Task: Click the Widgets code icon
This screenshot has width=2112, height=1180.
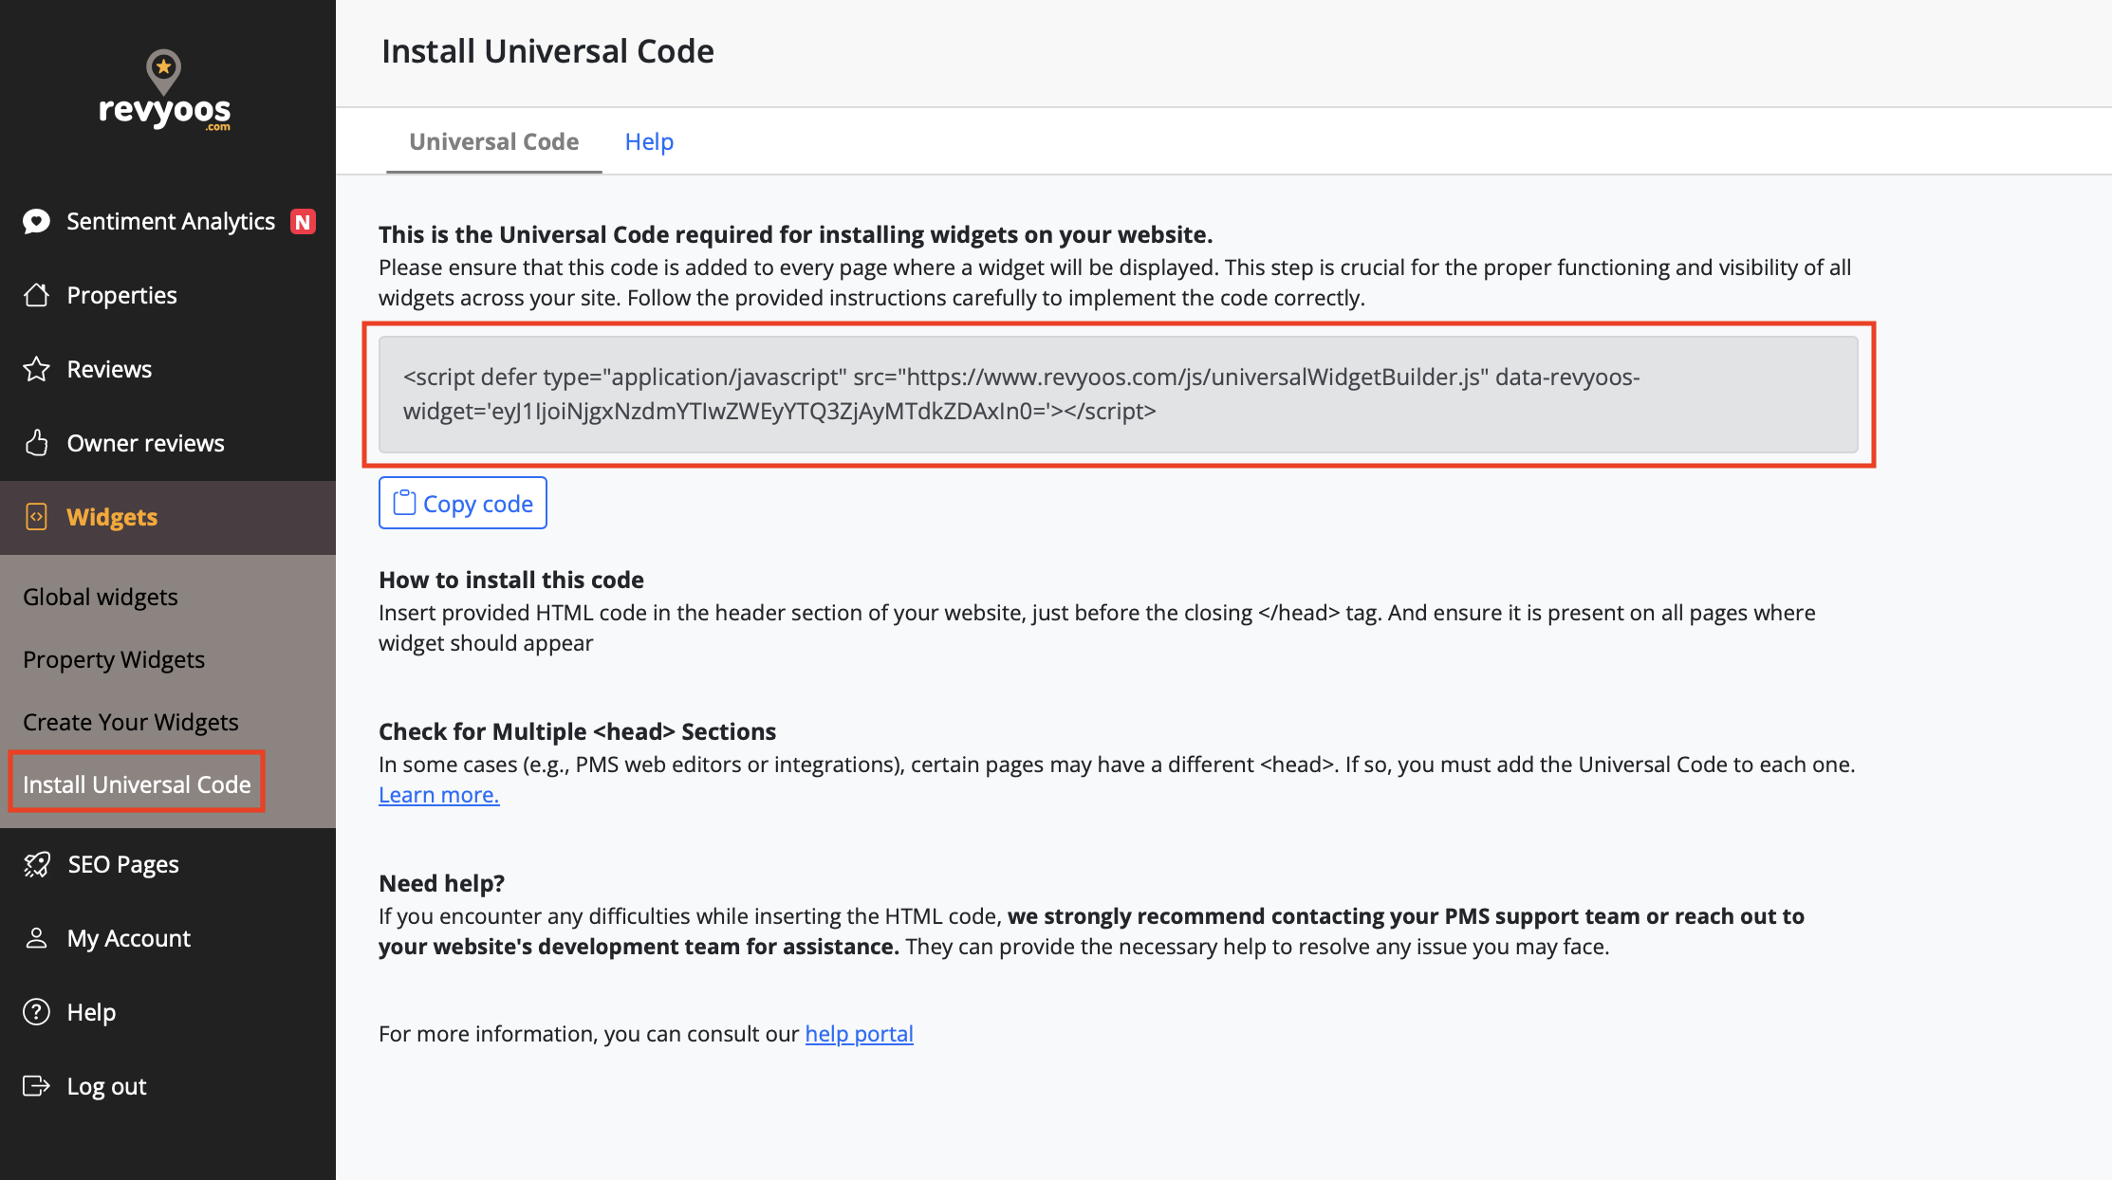Action: pyautogui.click(x=36, y=517)
